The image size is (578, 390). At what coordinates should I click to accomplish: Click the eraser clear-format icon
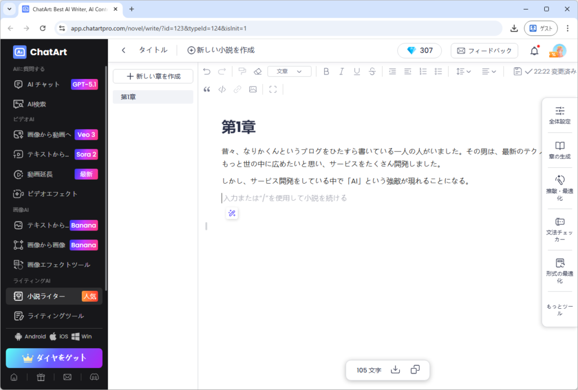pos(257,72)
